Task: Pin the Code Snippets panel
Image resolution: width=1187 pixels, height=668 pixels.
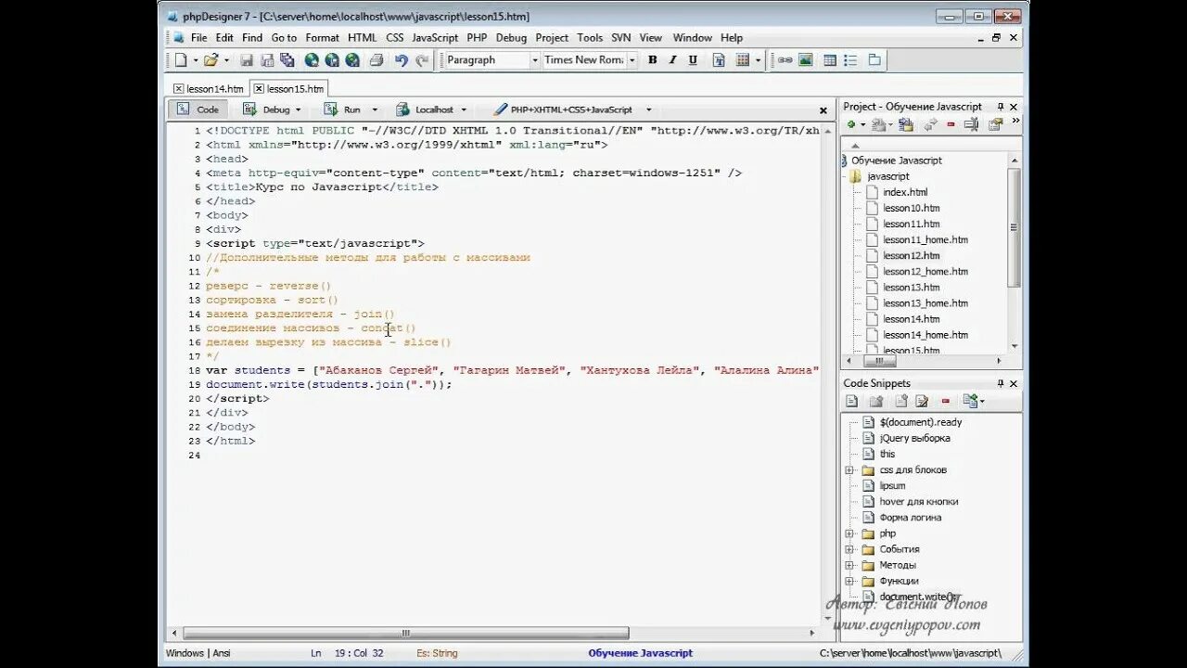Action: 1000,383
